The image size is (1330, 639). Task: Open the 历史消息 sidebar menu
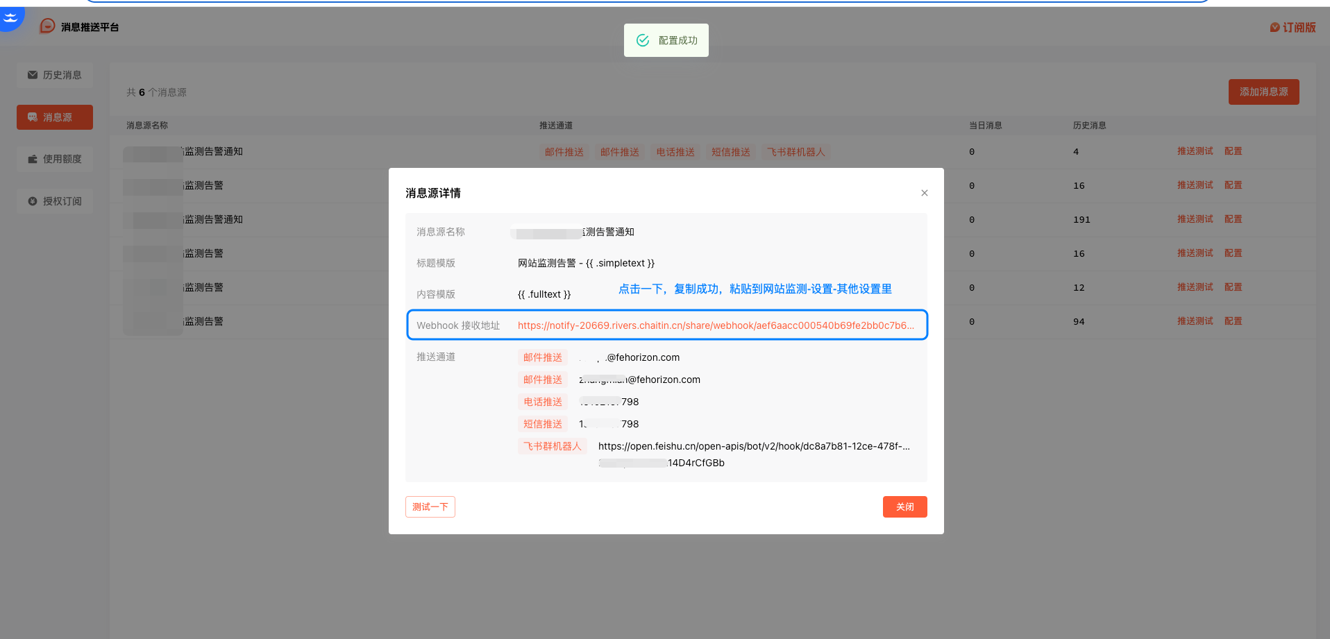click(55, 75)
